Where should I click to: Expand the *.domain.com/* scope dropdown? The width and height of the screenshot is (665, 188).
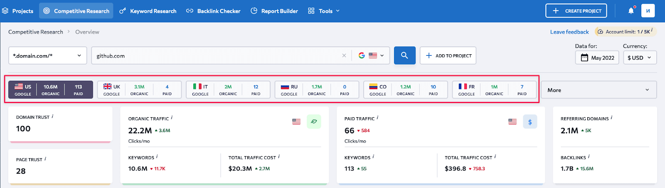(x=47, y=55)
